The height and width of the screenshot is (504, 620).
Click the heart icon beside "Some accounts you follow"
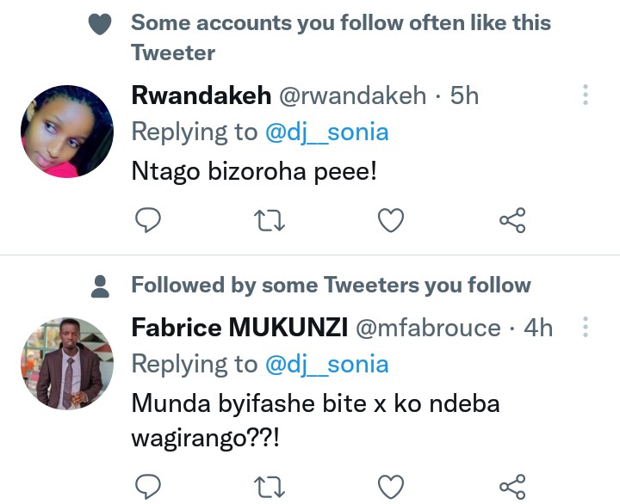(x=101, y=26)
